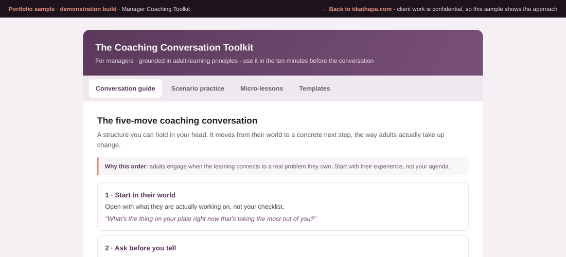
Task: Open the Conversation guide tab
Action: [125, 89]
